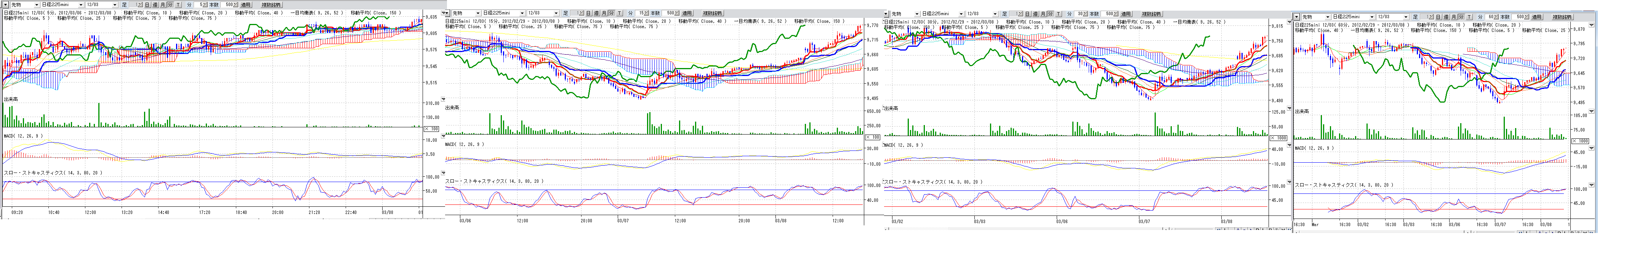Image resolution: width=1634 pixels, height=263 pixels.
Task: Open 先物 product type dropdown in first chart
Action: coord(37,5)
